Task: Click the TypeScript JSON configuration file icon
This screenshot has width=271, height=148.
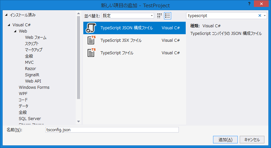Action: pos(91,28)
